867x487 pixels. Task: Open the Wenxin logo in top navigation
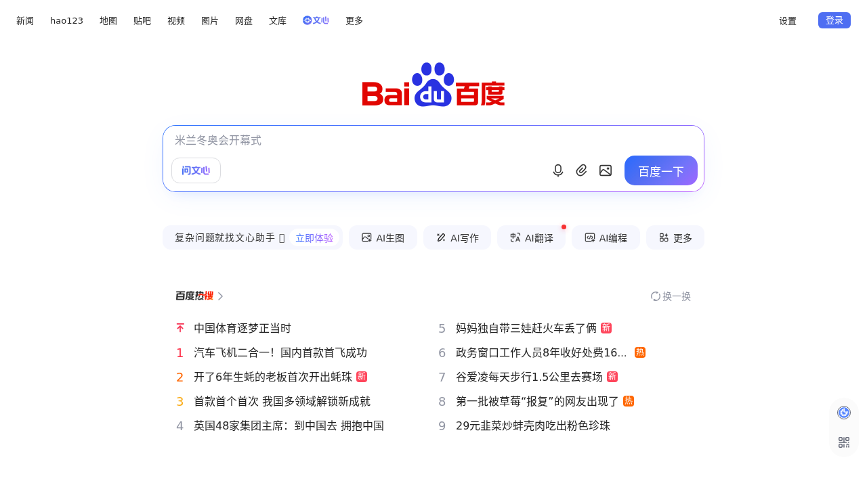pyautogui.click(x=316, y=20)
